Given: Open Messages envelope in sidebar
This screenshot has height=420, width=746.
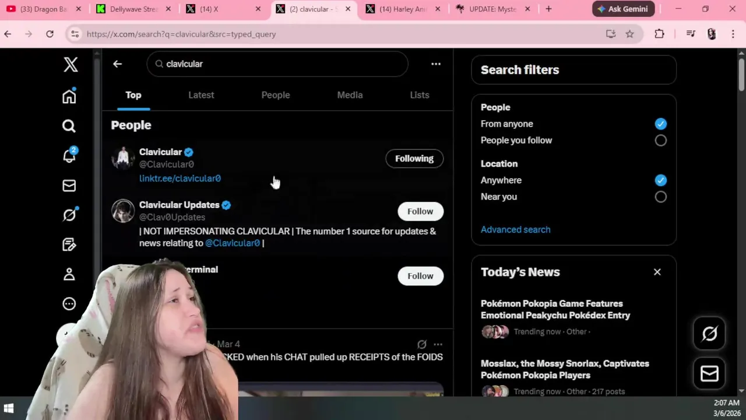Looking at the screenshot, I should tap(69, 185).
